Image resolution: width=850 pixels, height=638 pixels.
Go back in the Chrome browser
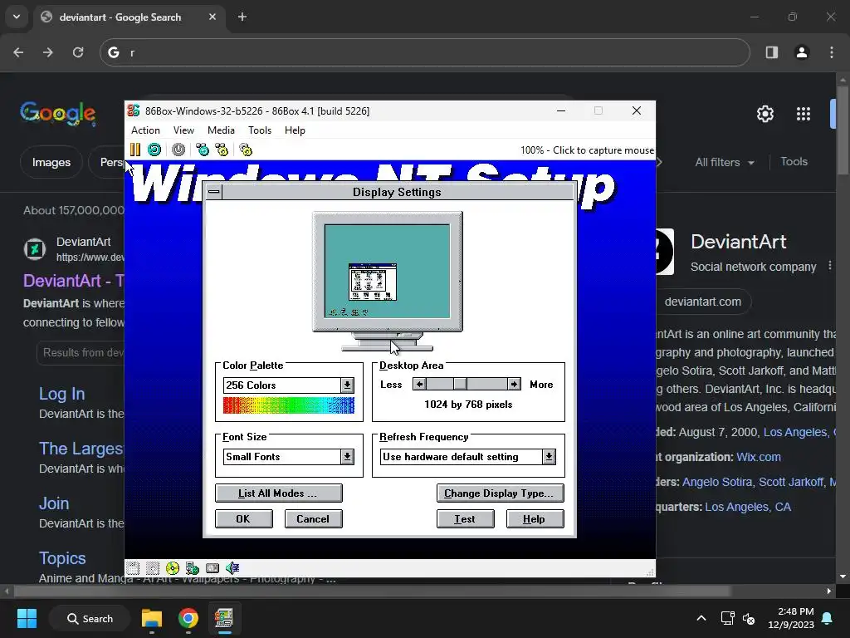(18, 52)
